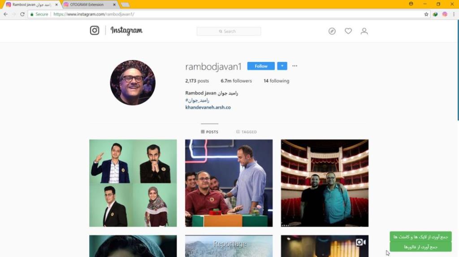Viewport: 459px width, 257px height.
Task: Open the profile three-dots options
Action: pyautogui.click(x=295, y=66)
